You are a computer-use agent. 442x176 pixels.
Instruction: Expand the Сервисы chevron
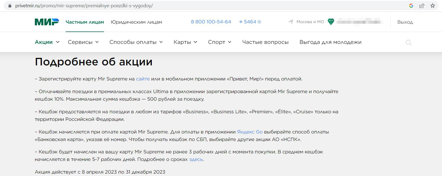97,42
